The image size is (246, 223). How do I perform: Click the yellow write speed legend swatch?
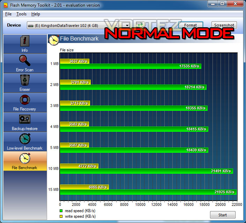pyautogui.click(x=61, y=216)
